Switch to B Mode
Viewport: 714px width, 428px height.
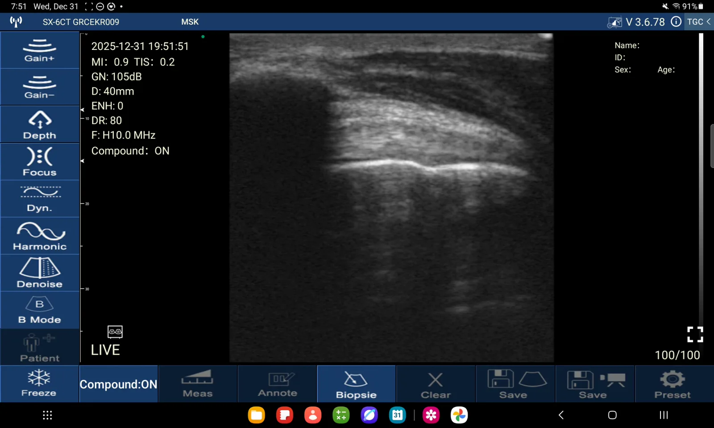[40, 310]
